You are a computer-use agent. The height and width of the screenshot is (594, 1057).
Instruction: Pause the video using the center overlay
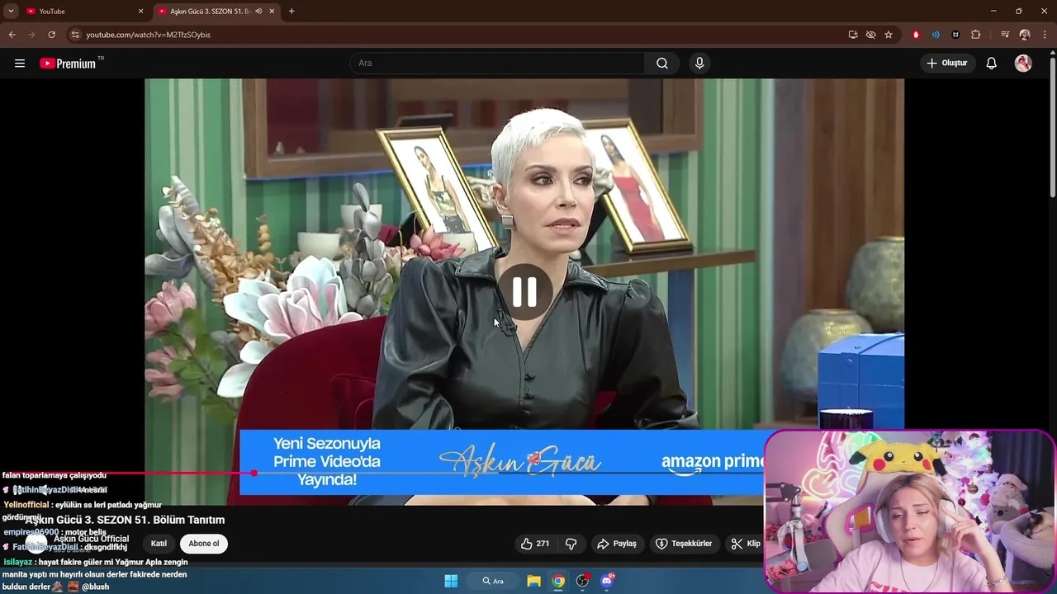point(524,292)
